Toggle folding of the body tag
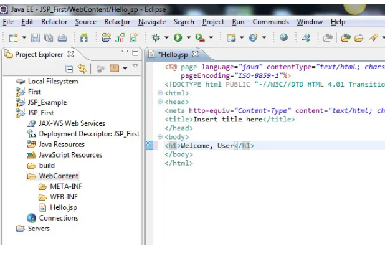The height and width of the screenshot is (266, 385). (160, 136)
